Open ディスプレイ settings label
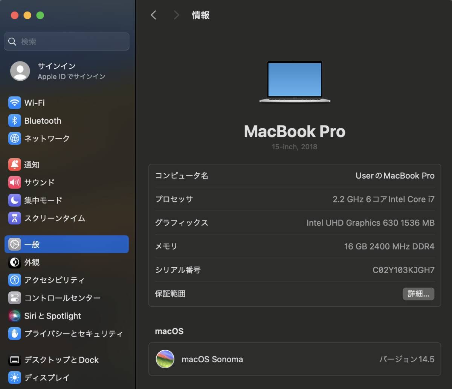This screenshot has height=389, width=452. tap(47, 378)
